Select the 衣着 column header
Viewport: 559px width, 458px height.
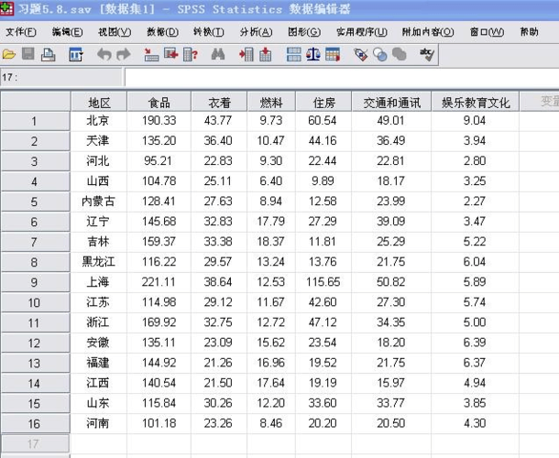(219, 103)
